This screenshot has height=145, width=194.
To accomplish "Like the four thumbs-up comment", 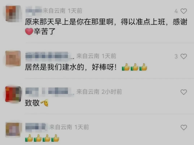I will [x=184, y=127].
